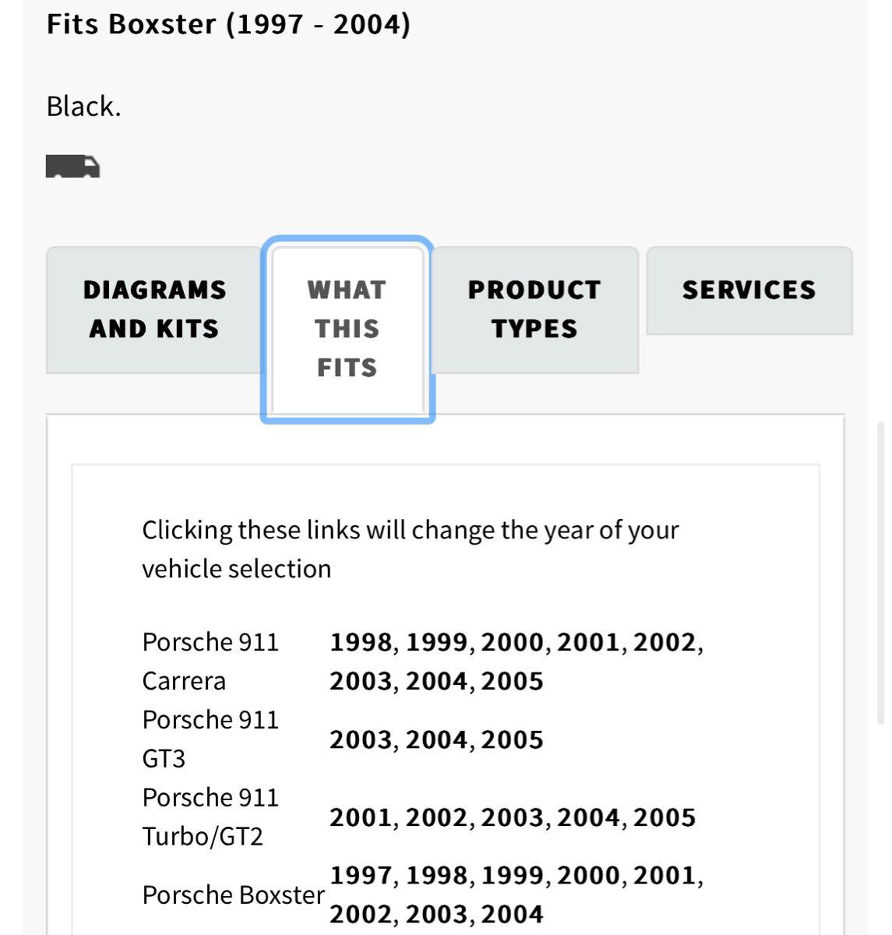
Task: Select year 2001 for Porsche 911 Turbo/GT2
Action: (361, 817)
